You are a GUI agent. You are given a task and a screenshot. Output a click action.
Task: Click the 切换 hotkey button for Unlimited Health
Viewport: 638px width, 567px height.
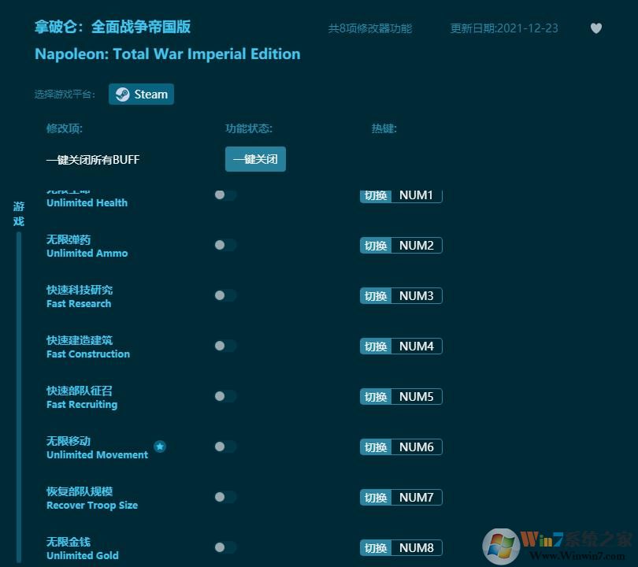[375, 195]
